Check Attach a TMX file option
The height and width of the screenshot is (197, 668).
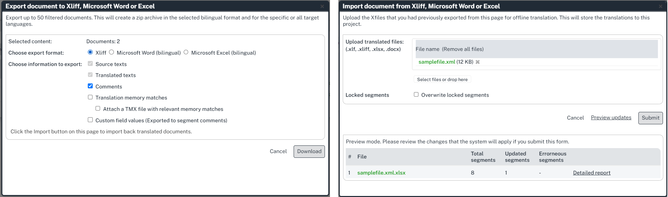coord(98,109)
